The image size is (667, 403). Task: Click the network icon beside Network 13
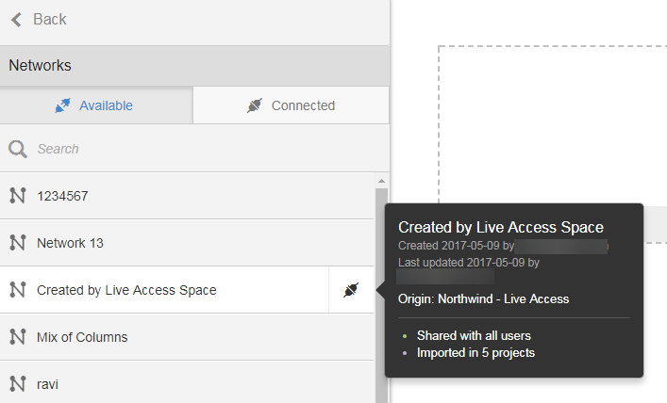17,243
